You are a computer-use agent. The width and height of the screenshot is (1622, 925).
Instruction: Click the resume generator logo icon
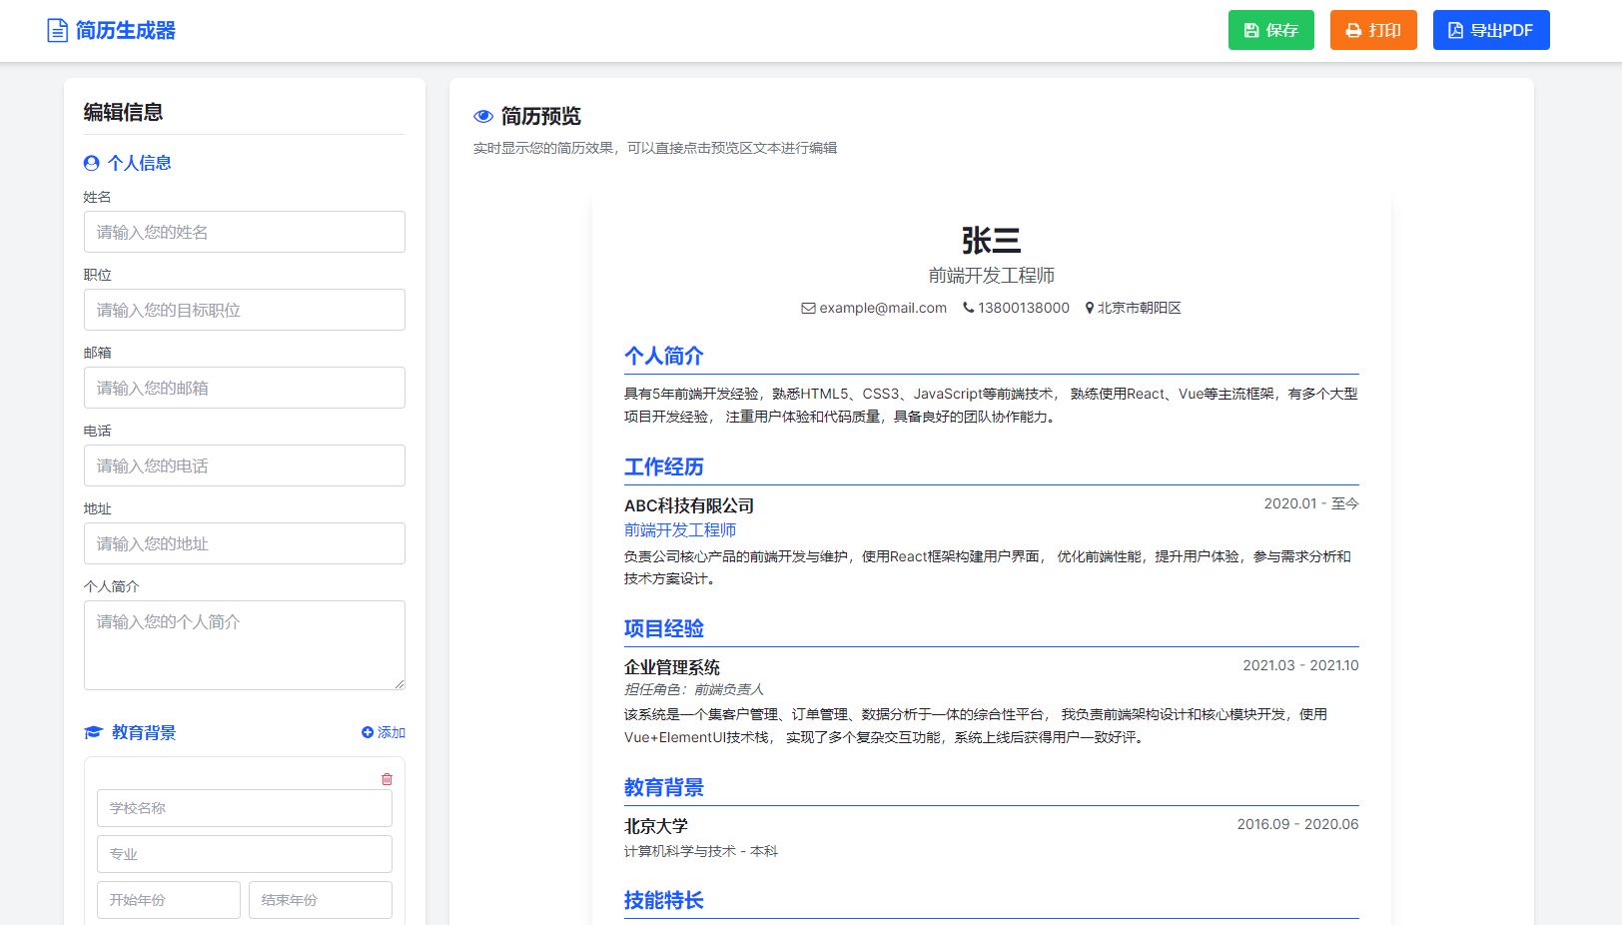pos(58,31)
